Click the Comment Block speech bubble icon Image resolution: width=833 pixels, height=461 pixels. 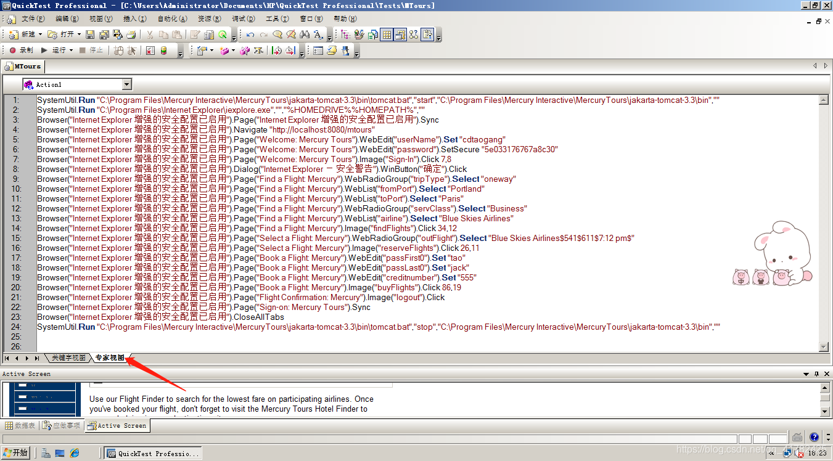277,35
